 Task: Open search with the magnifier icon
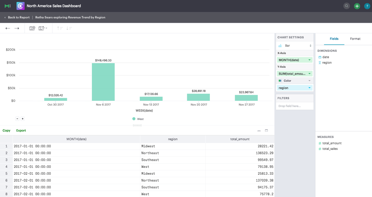(x=347, y=6)
